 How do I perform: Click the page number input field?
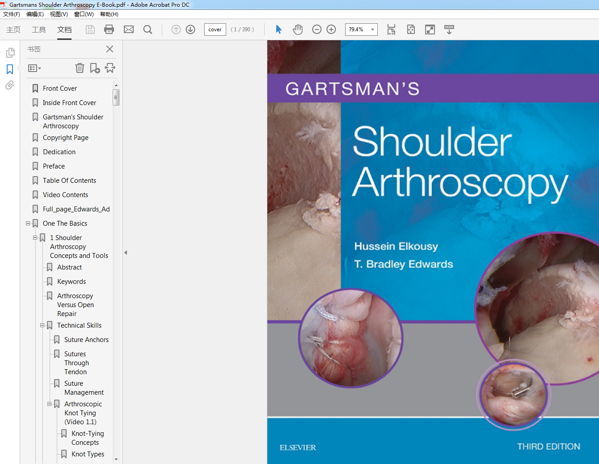[x=215, y=30]
